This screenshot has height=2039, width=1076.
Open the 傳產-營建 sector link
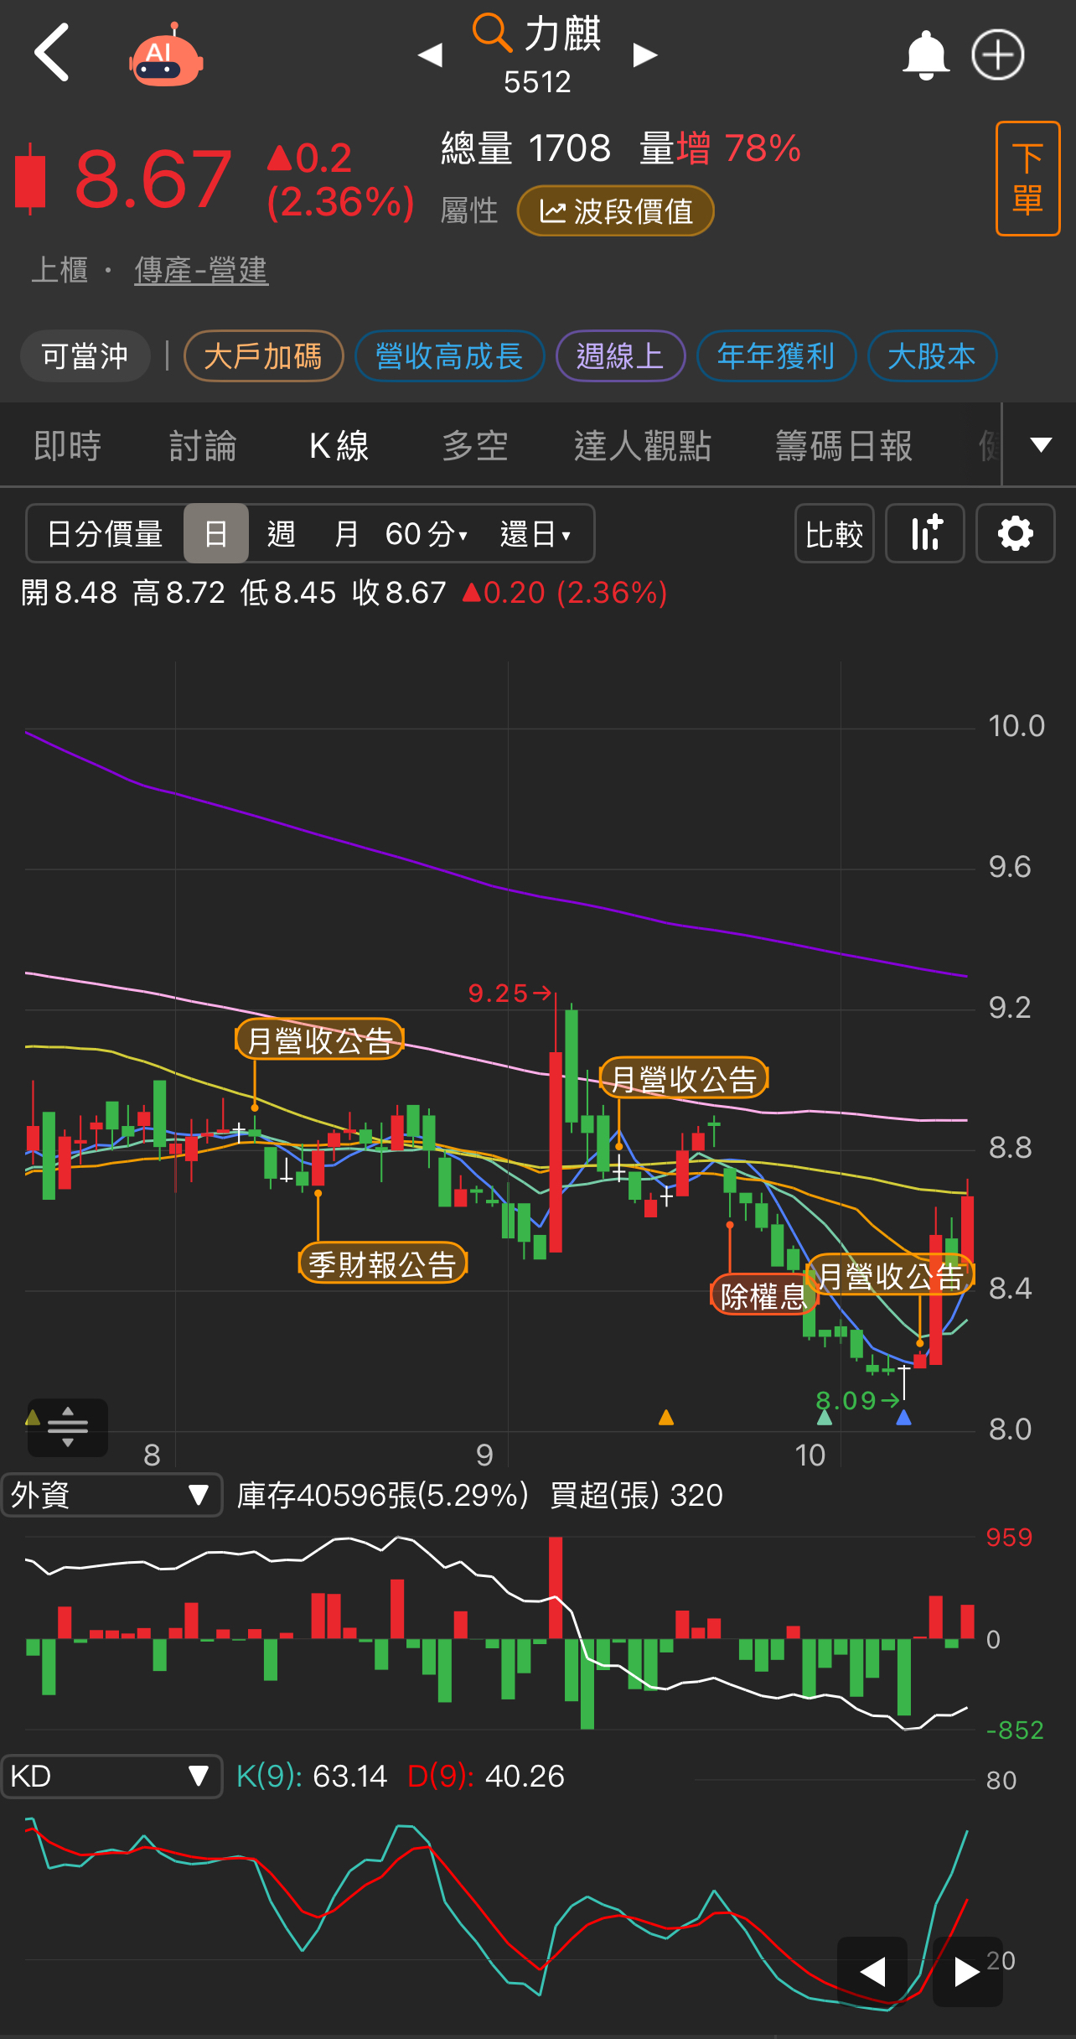pos(201,270)
